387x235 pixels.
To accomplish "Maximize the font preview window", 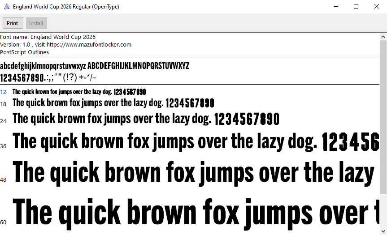I will [356, 7].
